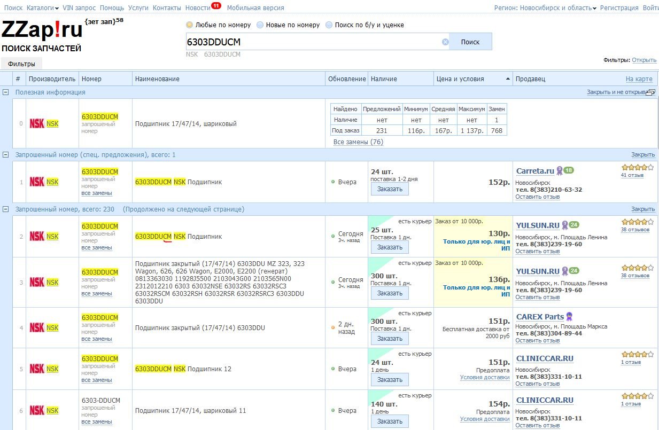Click 'Открыть' filters link
659x430 pixels.
coord(644,60)
